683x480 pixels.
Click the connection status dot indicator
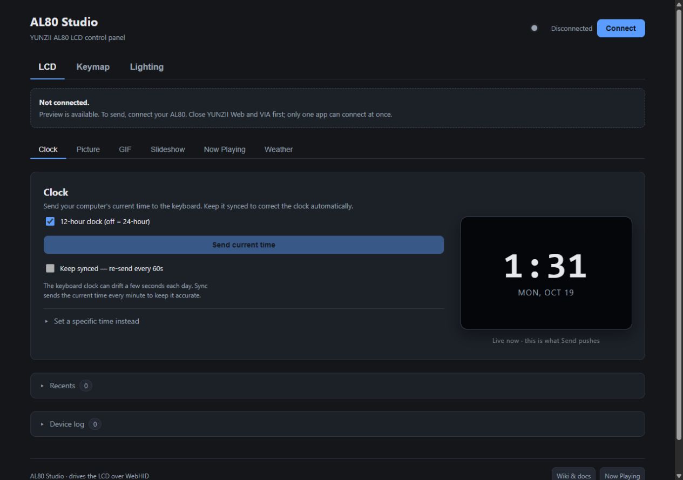click(x=534, y=28)
